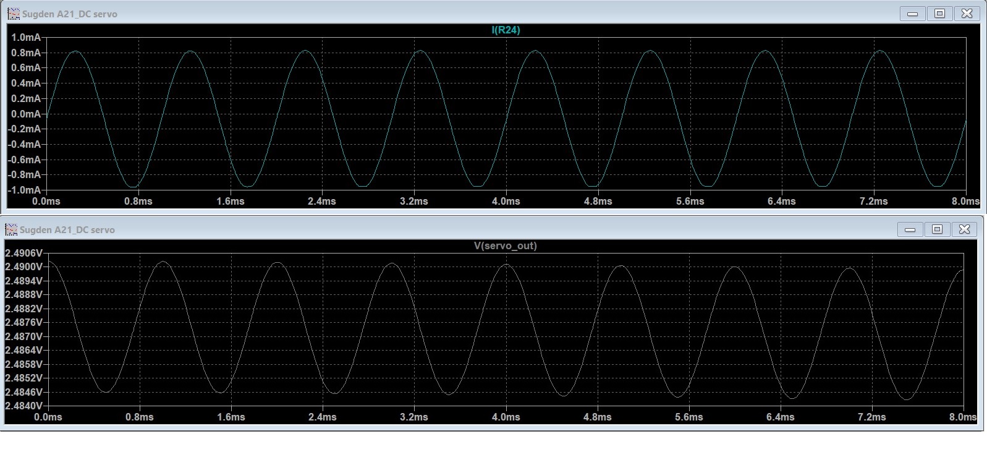Screen dimensions: 987x465
Task: Click the 4.0ms time label in top plot
Action: click(x=506, y=201)
